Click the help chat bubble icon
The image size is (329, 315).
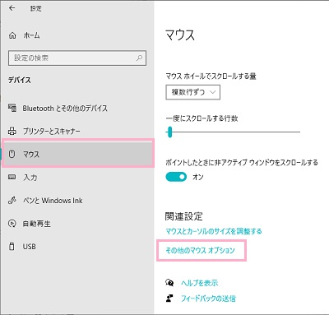click(169, 283)
